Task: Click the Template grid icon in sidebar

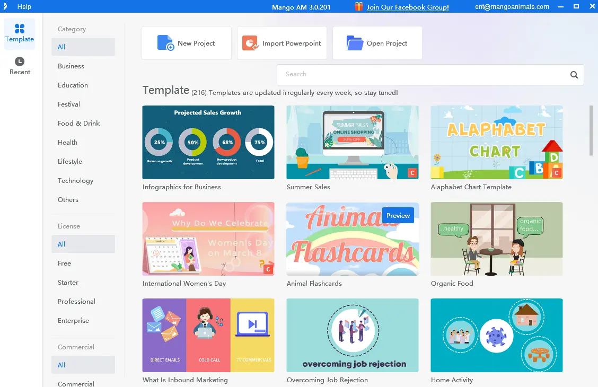Action: (x=20, y=29)
